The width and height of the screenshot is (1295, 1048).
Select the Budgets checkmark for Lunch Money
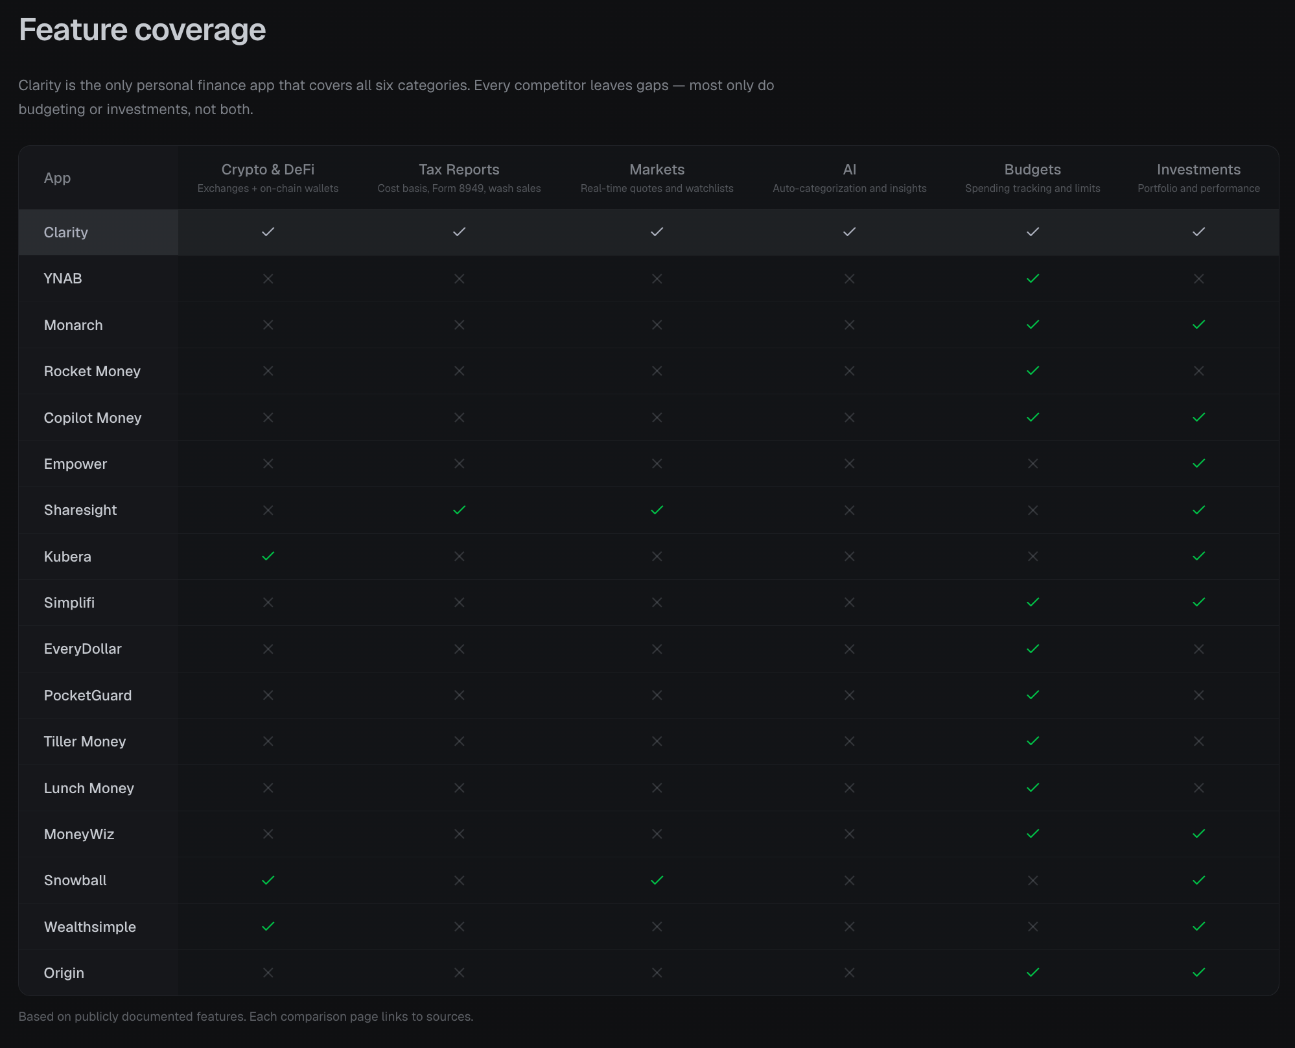click(x=1032, y=788)
